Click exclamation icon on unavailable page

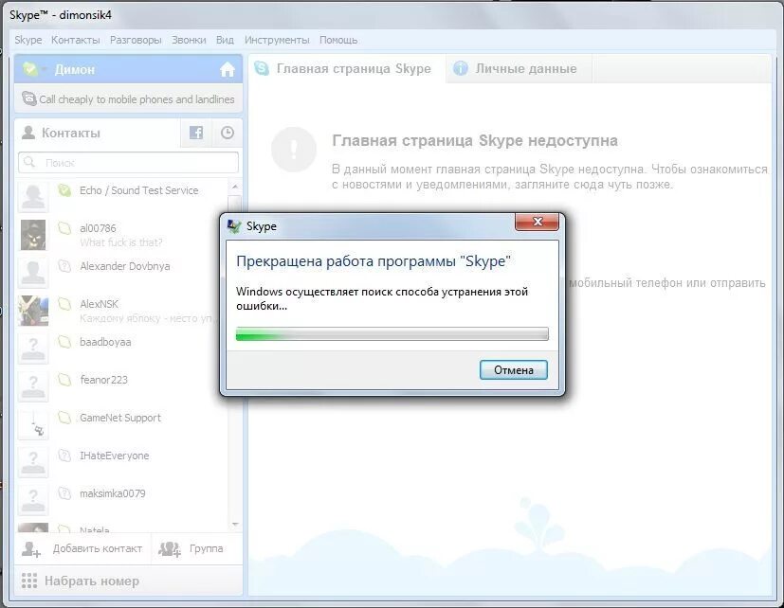pos(294,149)
